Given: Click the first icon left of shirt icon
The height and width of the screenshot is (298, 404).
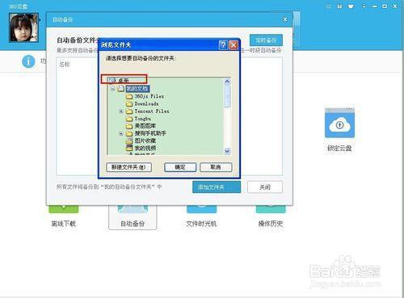Looking at the screenshot, I should coord(339,6).
